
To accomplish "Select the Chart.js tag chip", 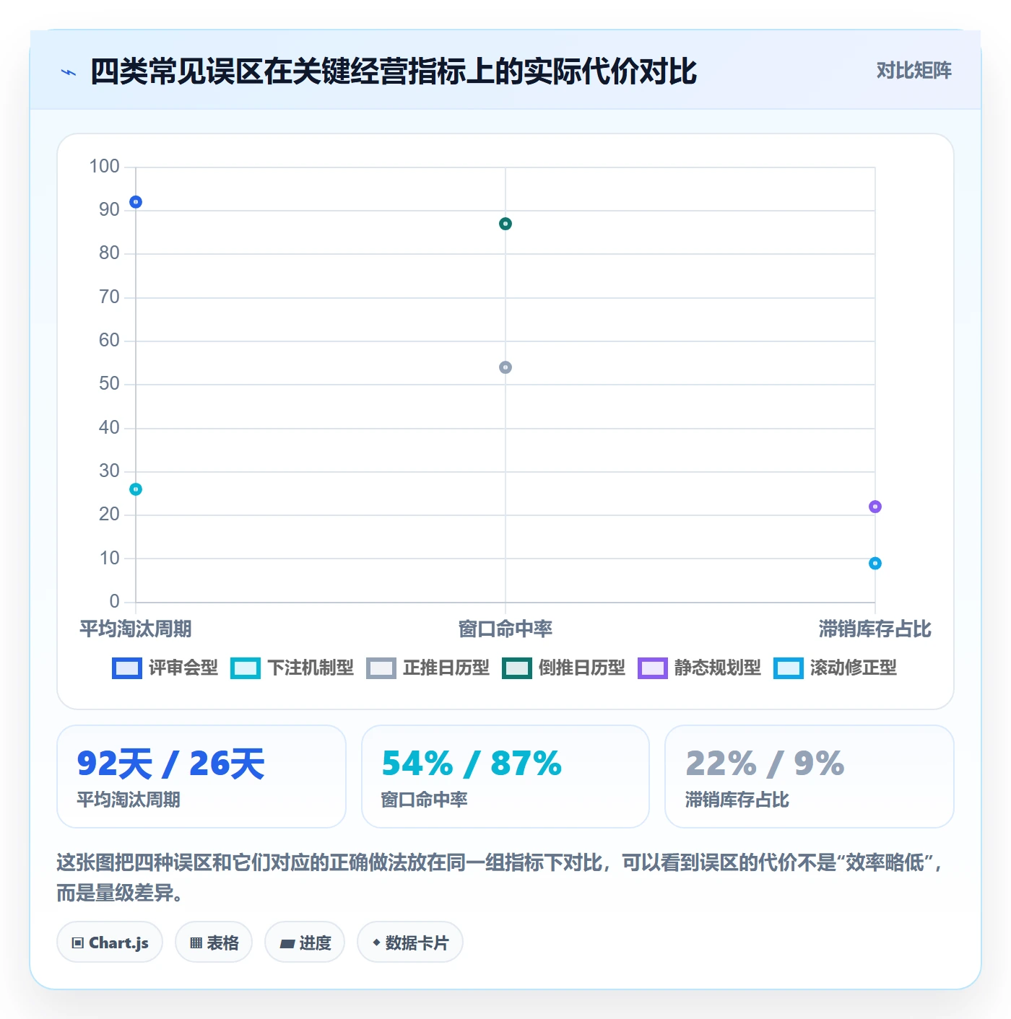I will click(110, 942).
